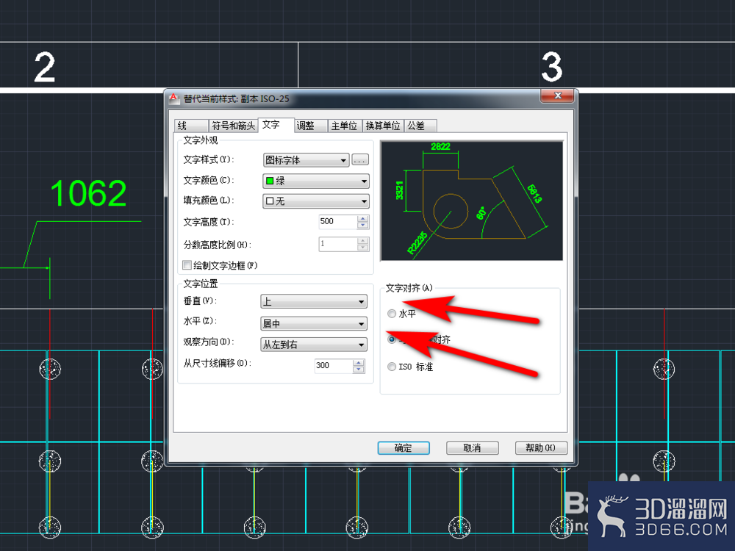Close the dimension style dialog
Viewport: 735px width, 551px height.
coord(557,96)
